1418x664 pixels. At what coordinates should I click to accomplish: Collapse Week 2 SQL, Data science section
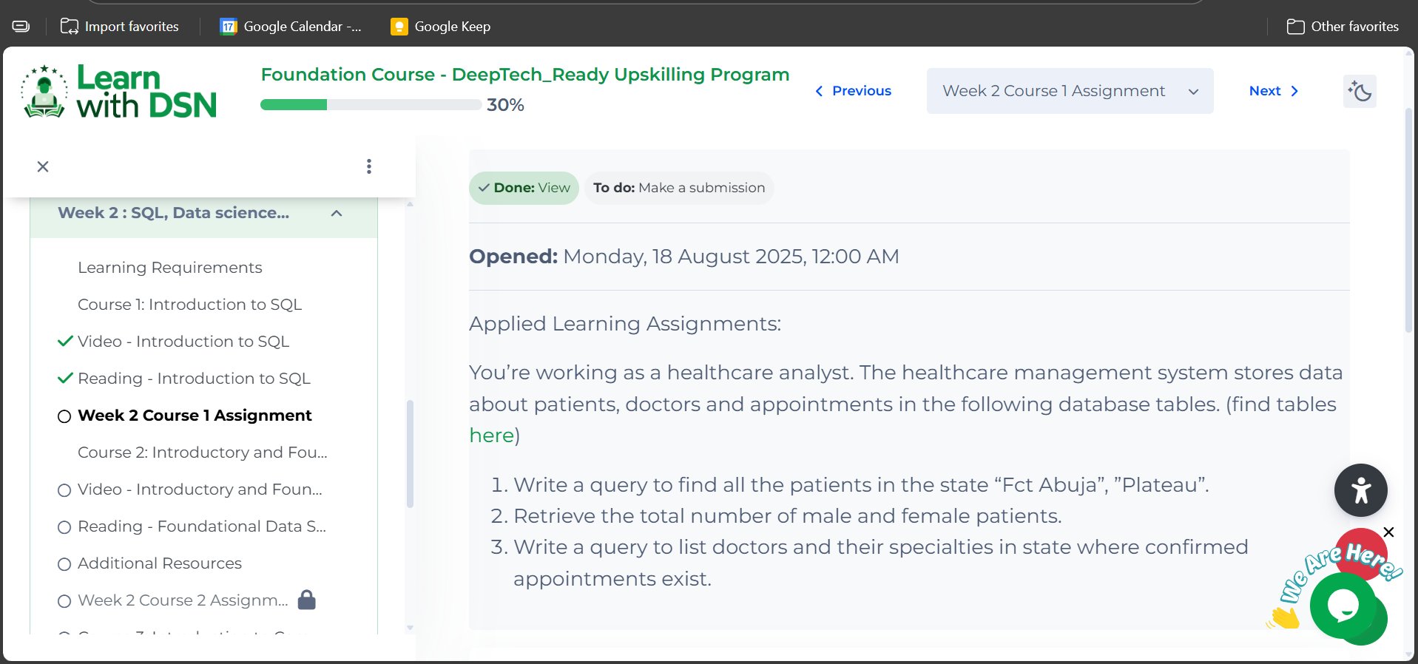(x=337, y=214)
